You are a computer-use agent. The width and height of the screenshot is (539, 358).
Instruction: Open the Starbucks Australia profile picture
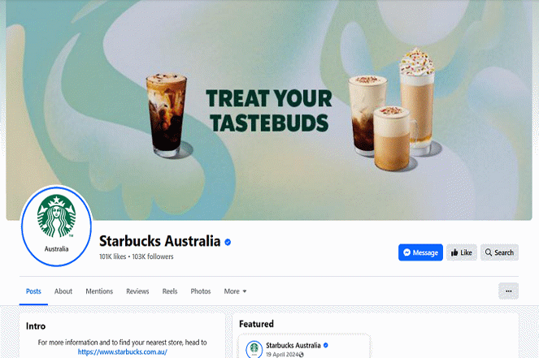[x=56, y=226]
